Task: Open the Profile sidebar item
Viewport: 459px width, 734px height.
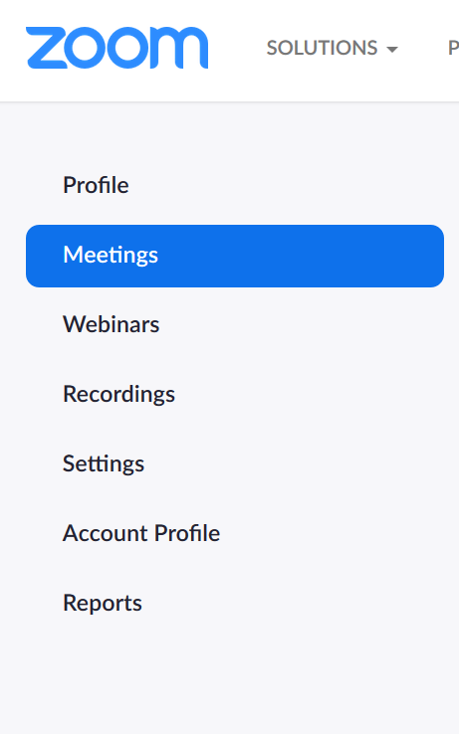Action: pyautogui.click(x=96, y=185)
